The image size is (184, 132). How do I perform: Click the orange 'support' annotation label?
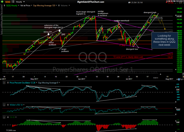tap(121, 39)
